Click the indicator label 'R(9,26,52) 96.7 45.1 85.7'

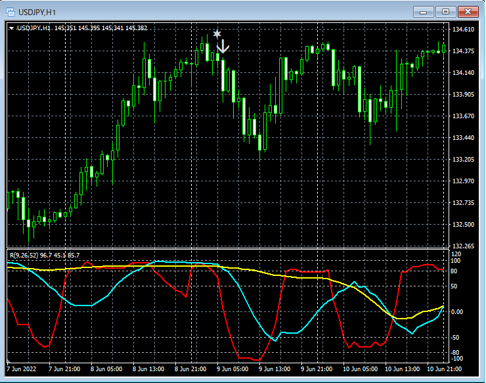[45, 256]
